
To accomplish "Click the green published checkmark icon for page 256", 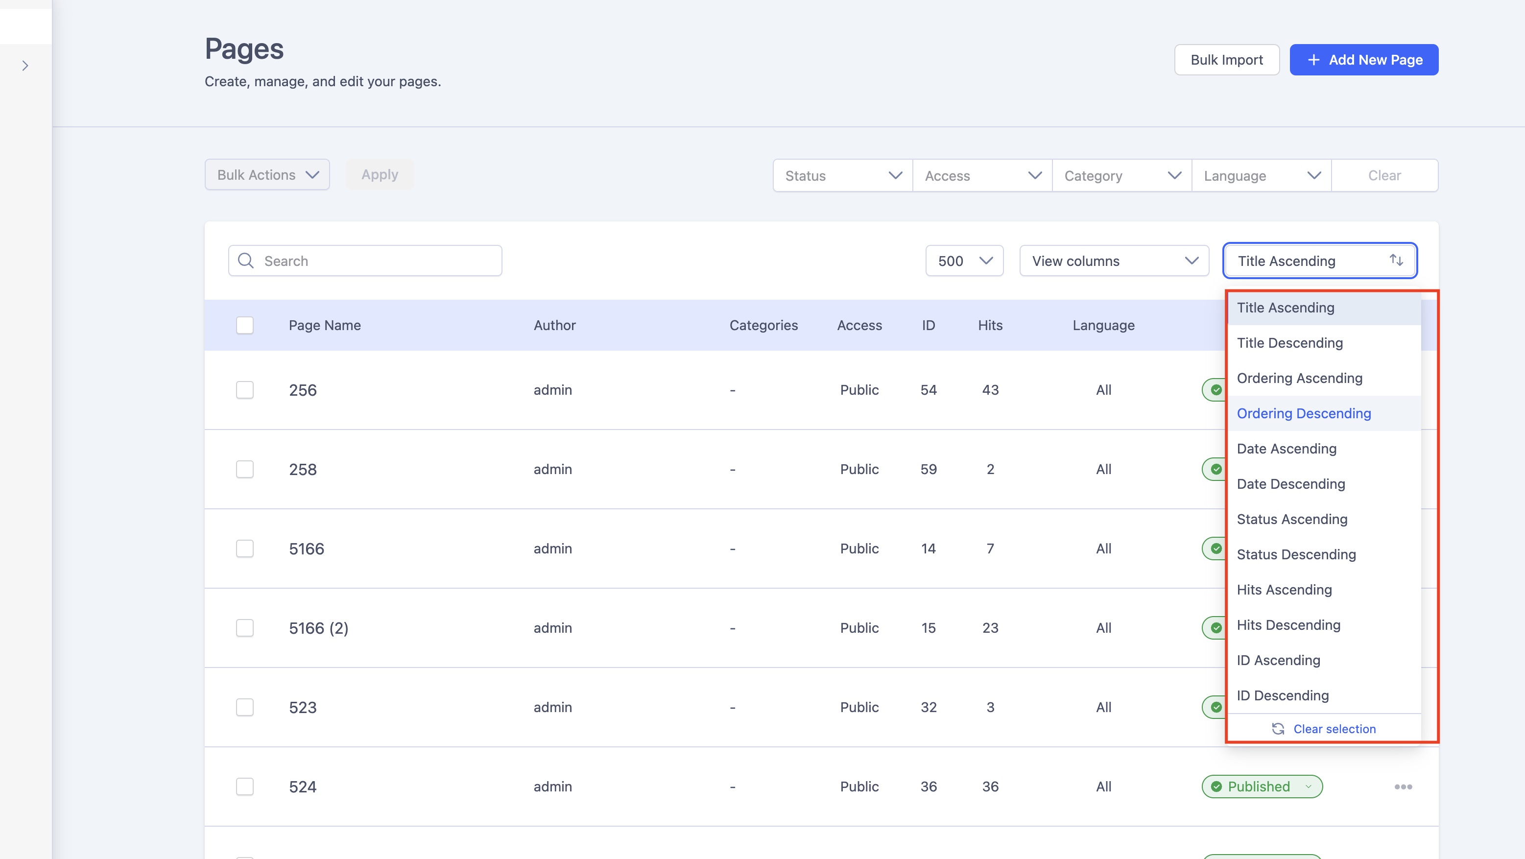I will click(1216, 390).
